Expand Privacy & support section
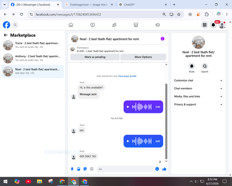The image size is (232, 186). point(198,105)
